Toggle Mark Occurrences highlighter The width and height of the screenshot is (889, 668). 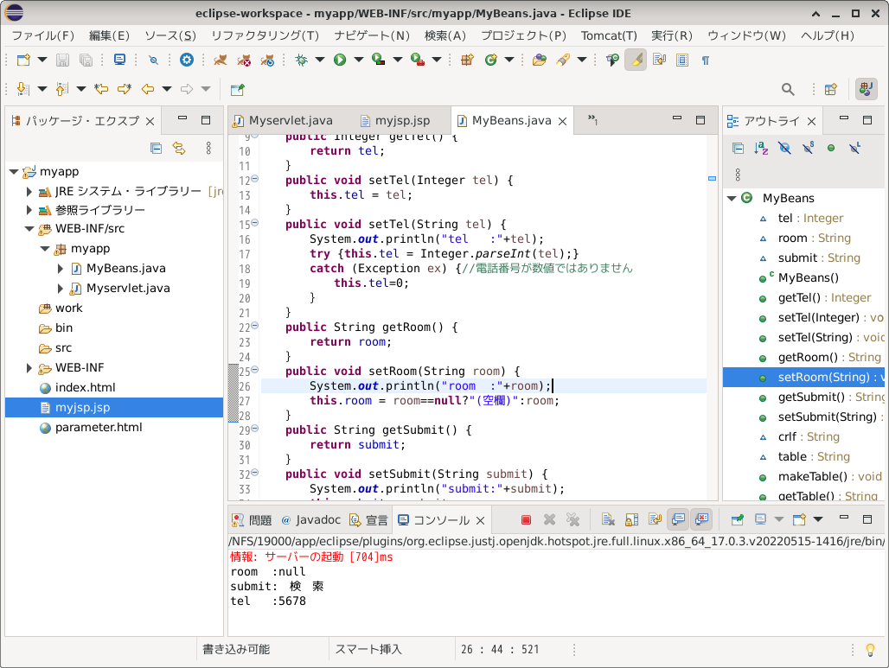click(x=636, y=60)
